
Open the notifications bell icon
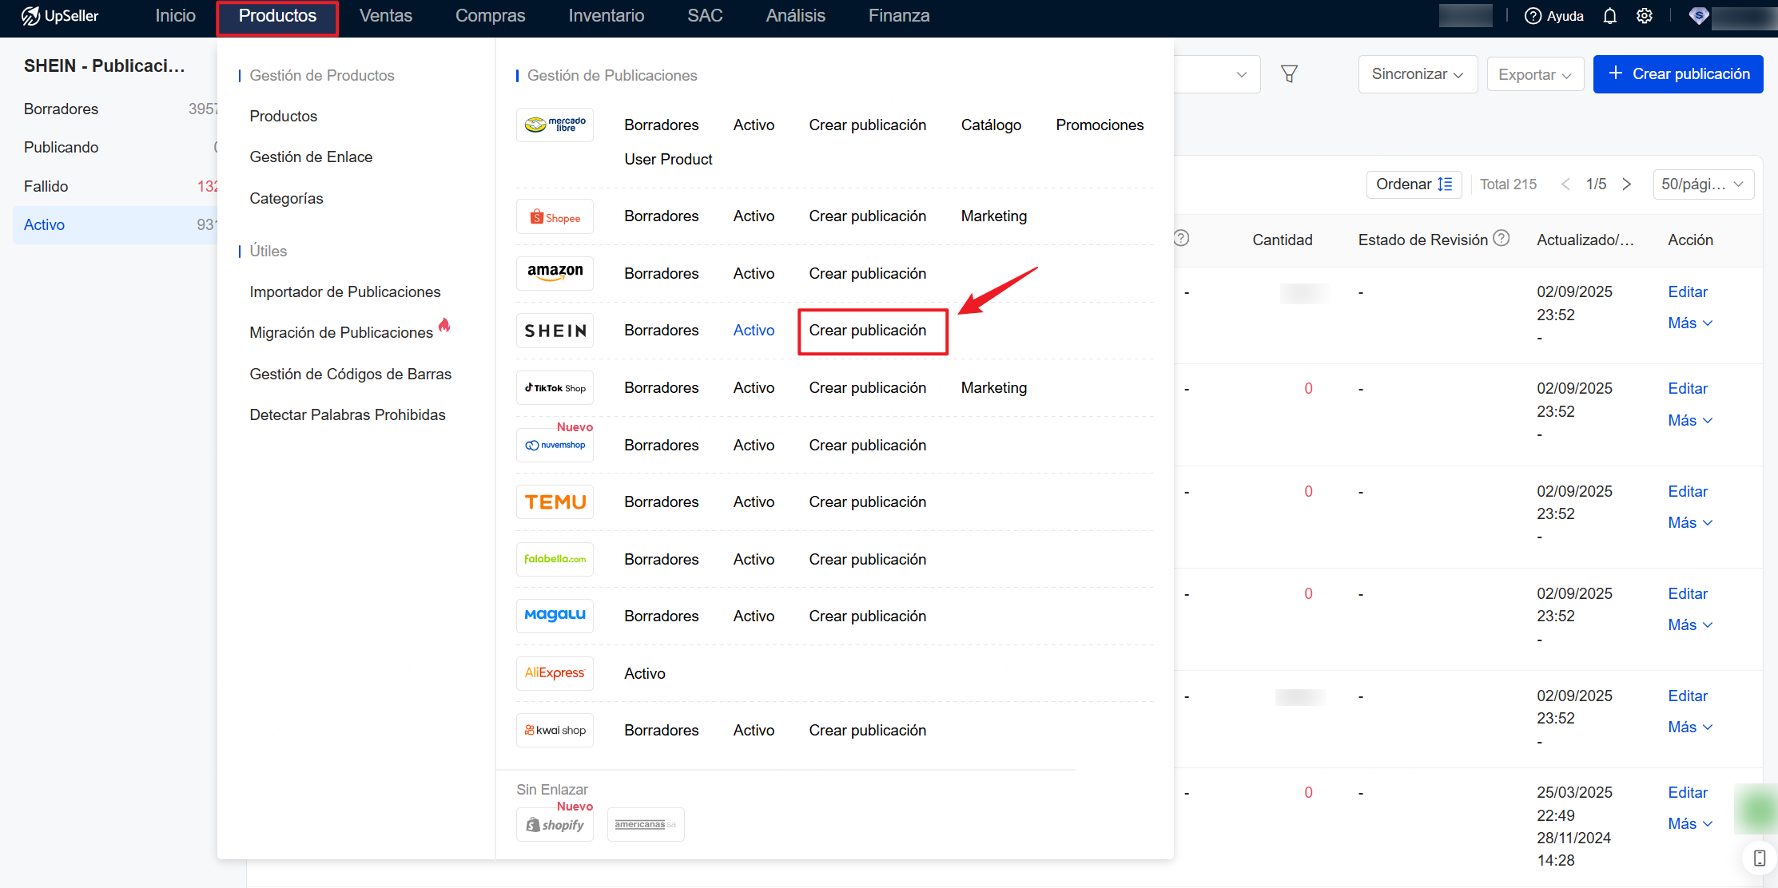click(x=1609, y=16)
